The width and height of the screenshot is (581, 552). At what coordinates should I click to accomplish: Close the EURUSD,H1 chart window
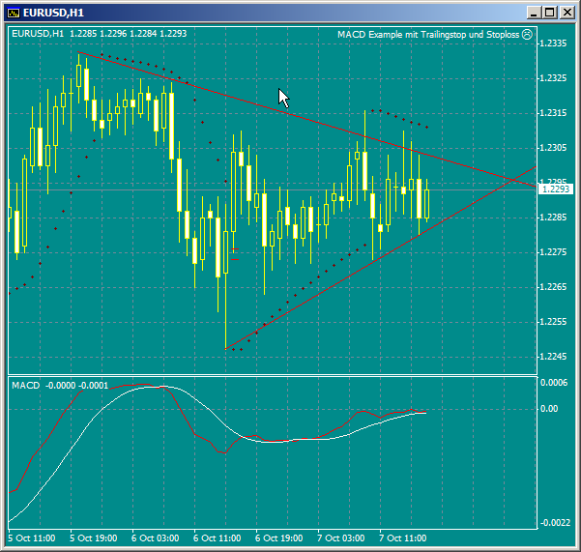tap(567, 12)
